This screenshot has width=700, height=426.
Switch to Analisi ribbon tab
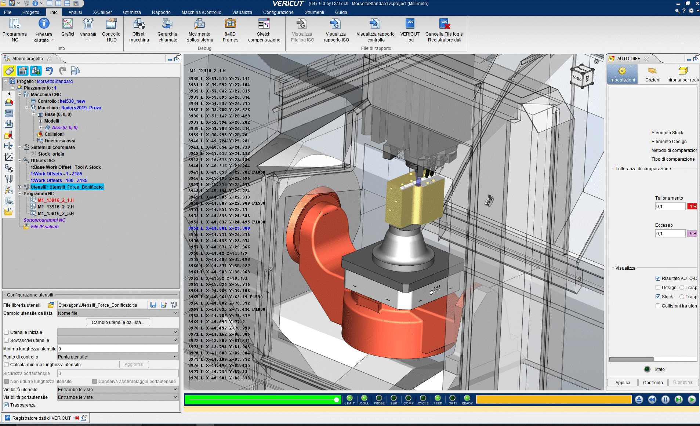[x=75, y=12]
